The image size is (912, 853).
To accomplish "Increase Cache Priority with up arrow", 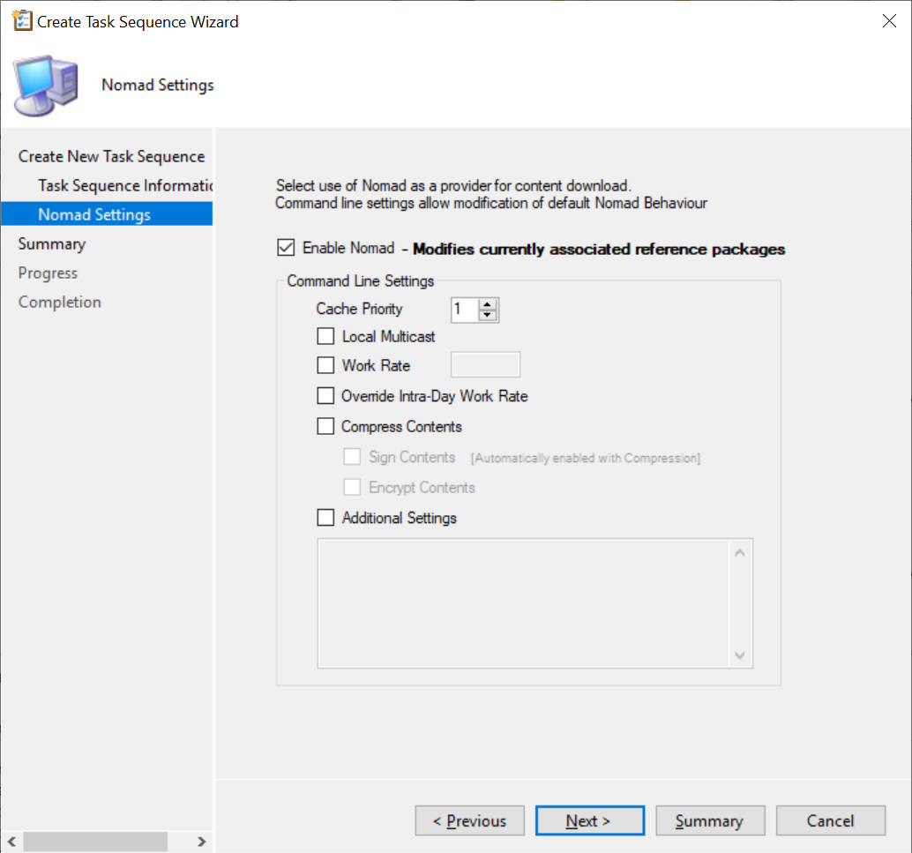I will [x=488, y=304].
